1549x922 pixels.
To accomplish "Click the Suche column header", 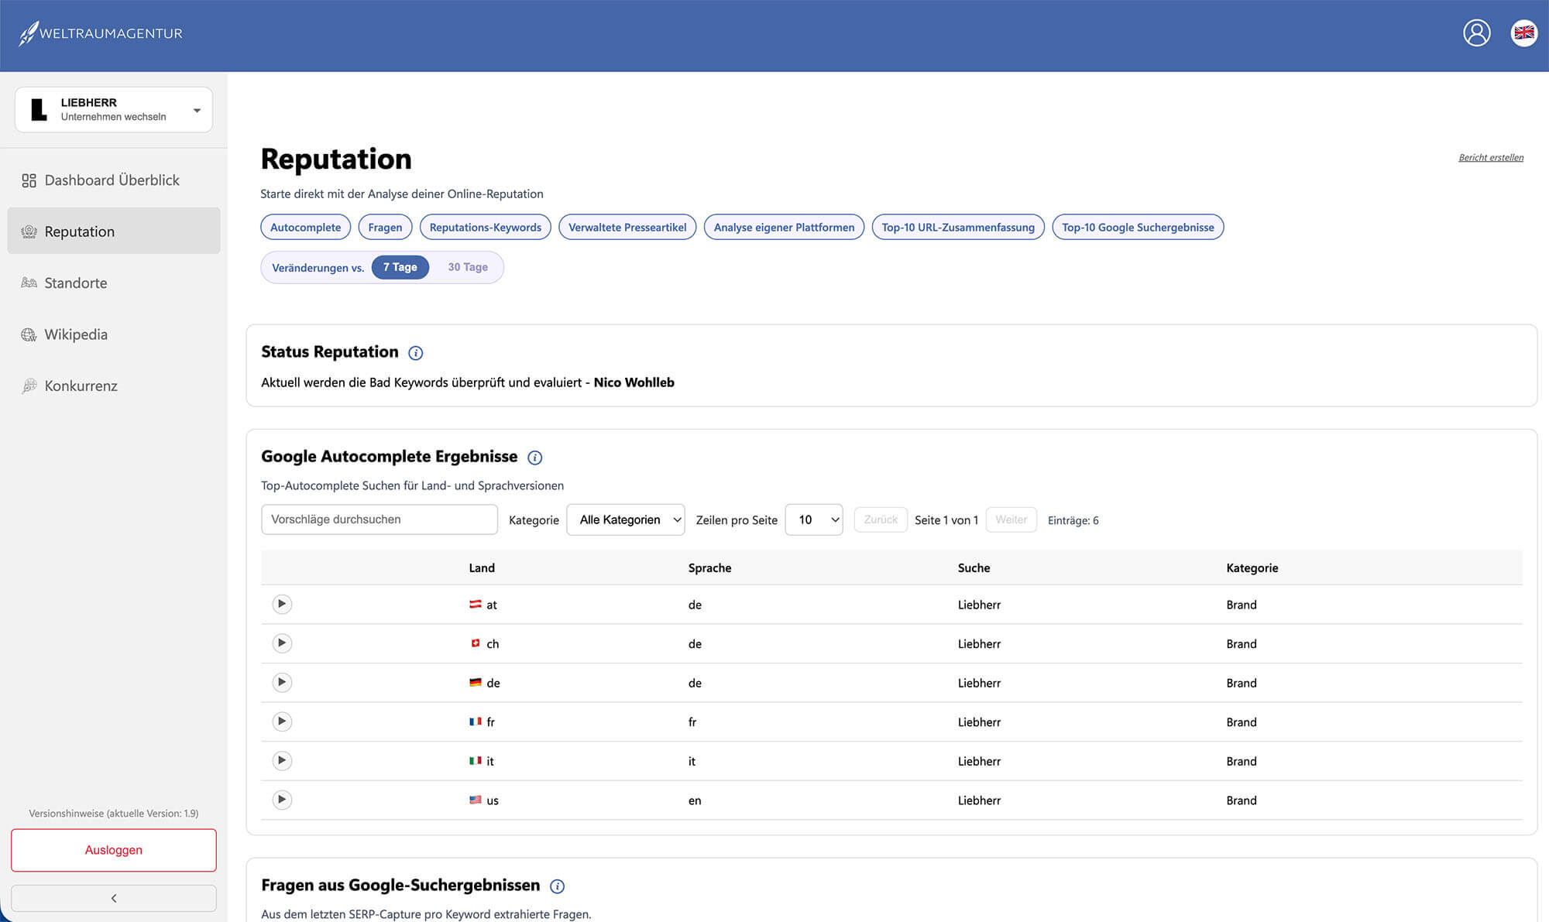I will (x=974, y=568).
